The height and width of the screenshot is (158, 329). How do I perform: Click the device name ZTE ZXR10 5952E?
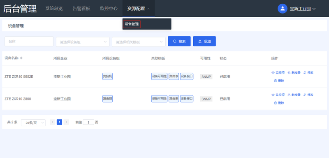click(x=19, y=77)
